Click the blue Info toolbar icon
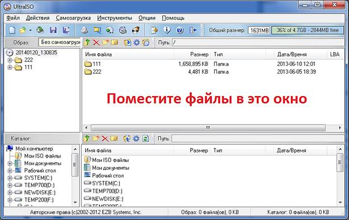Screen dimensions: 349x220 (167, 30)
